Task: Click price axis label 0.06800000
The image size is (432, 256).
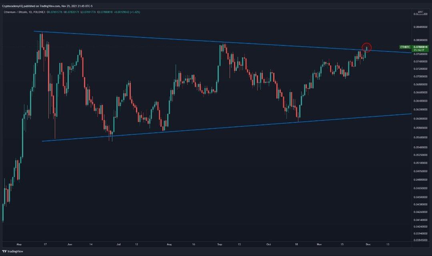Action: pos(420,85)
